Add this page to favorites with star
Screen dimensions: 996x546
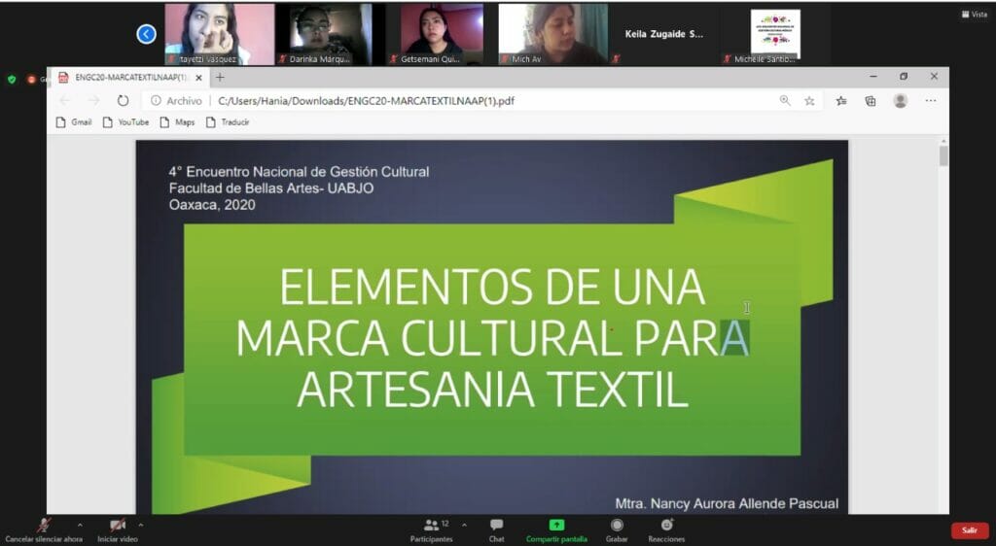tap(809, 100)
